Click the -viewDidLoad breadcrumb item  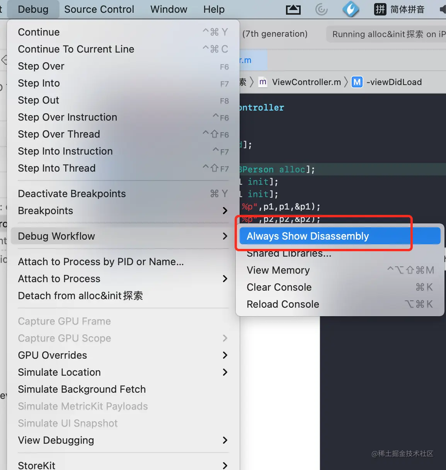point(394,82)
